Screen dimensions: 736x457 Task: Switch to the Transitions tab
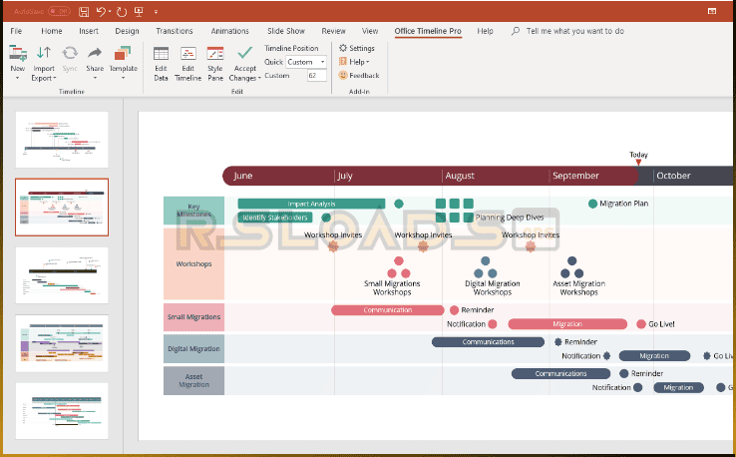click(x=175, y=31)
